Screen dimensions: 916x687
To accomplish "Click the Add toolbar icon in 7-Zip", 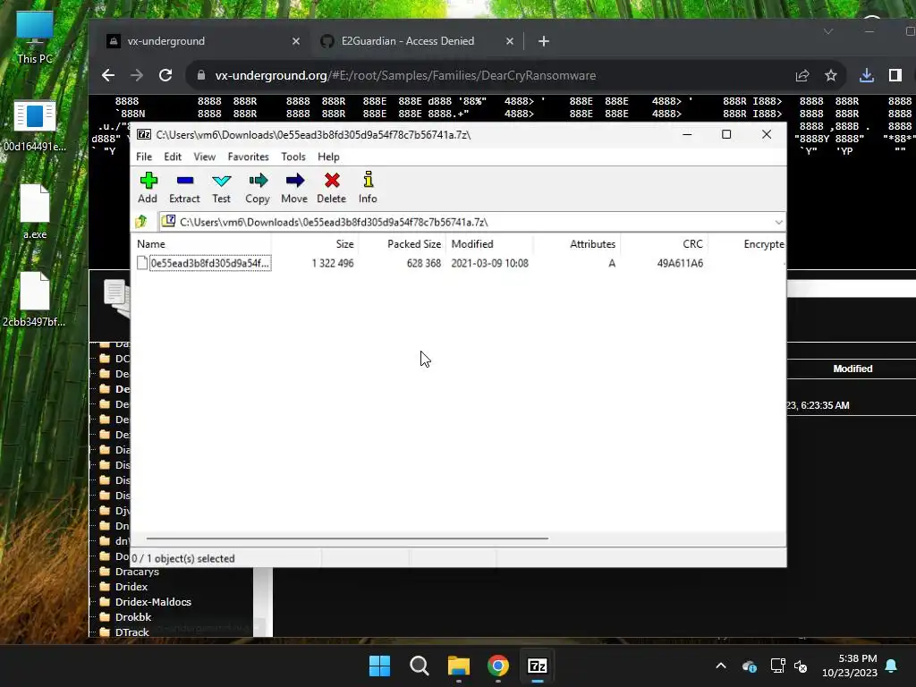I will pyautogui.click(x=148, y=188).
